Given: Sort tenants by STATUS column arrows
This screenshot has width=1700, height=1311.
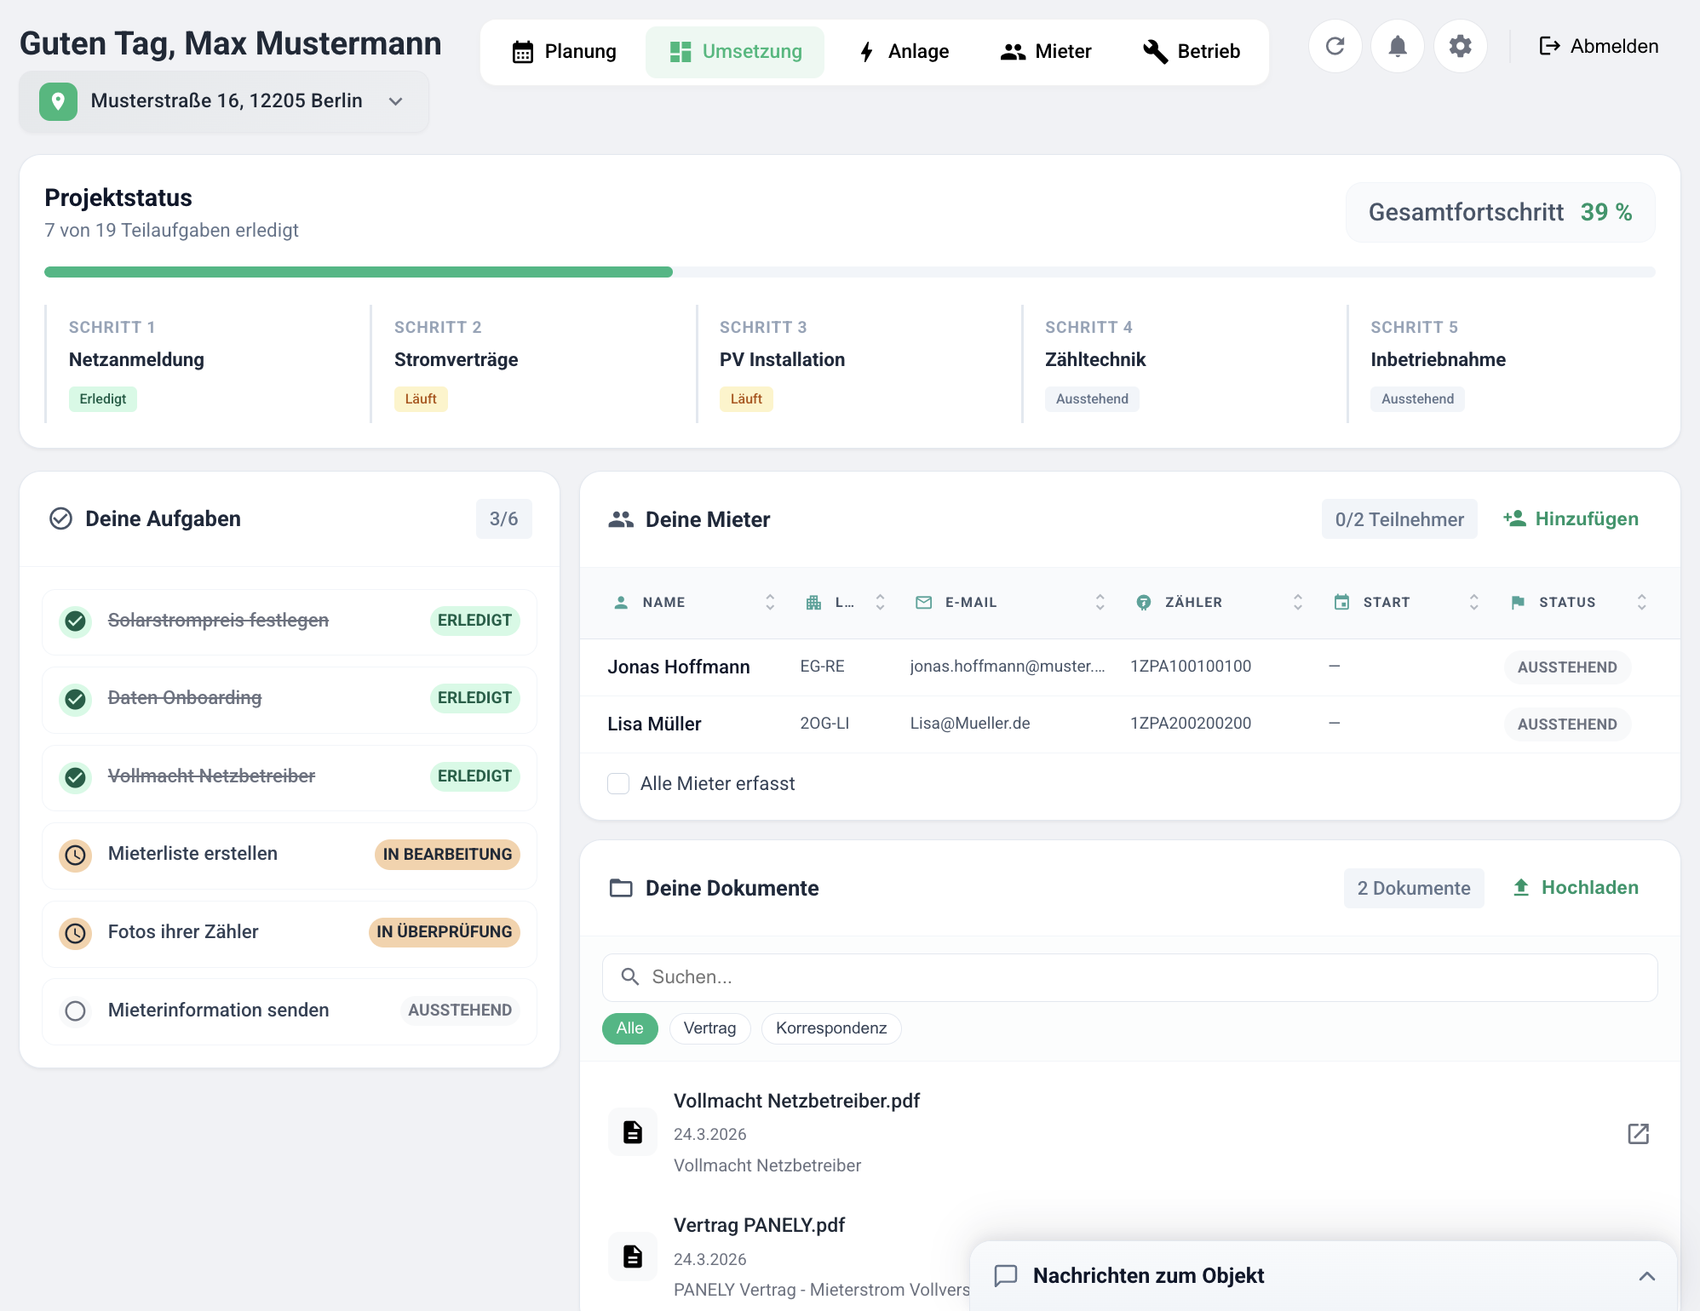Looking at the screenshot, I should pyautogui.click(x=1641, y=603).
